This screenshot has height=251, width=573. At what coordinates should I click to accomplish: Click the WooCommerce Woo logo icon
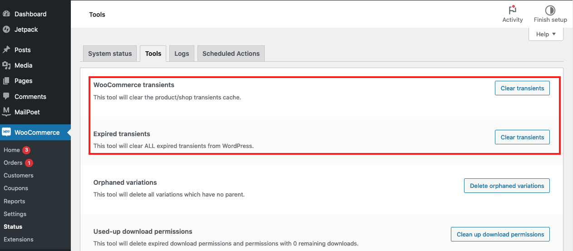pos(6,132)
